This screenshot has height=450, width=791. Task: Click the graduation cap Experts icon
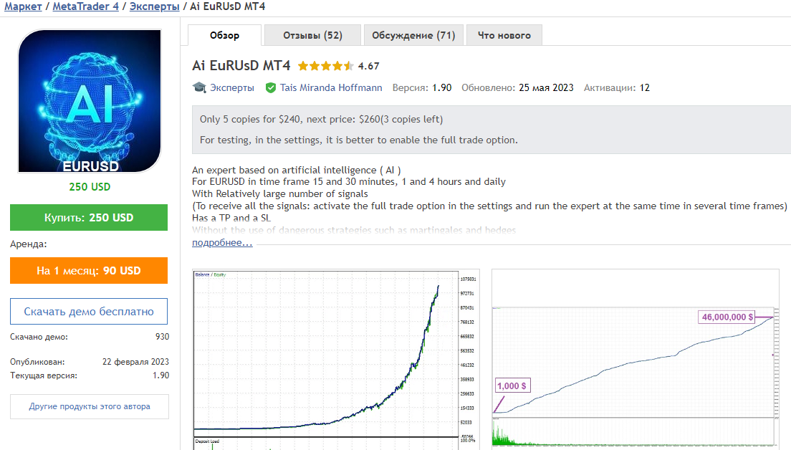(199, 88)
